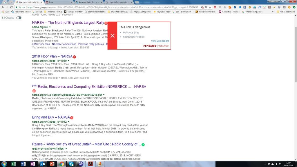
Task: Open the Contact us - Financial bookmark
Action: click(x=229, y=12)
